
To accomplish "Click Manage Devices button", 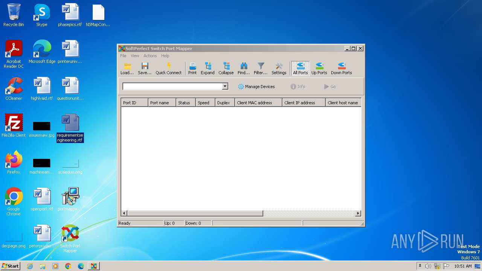I will tap(256, 87).
